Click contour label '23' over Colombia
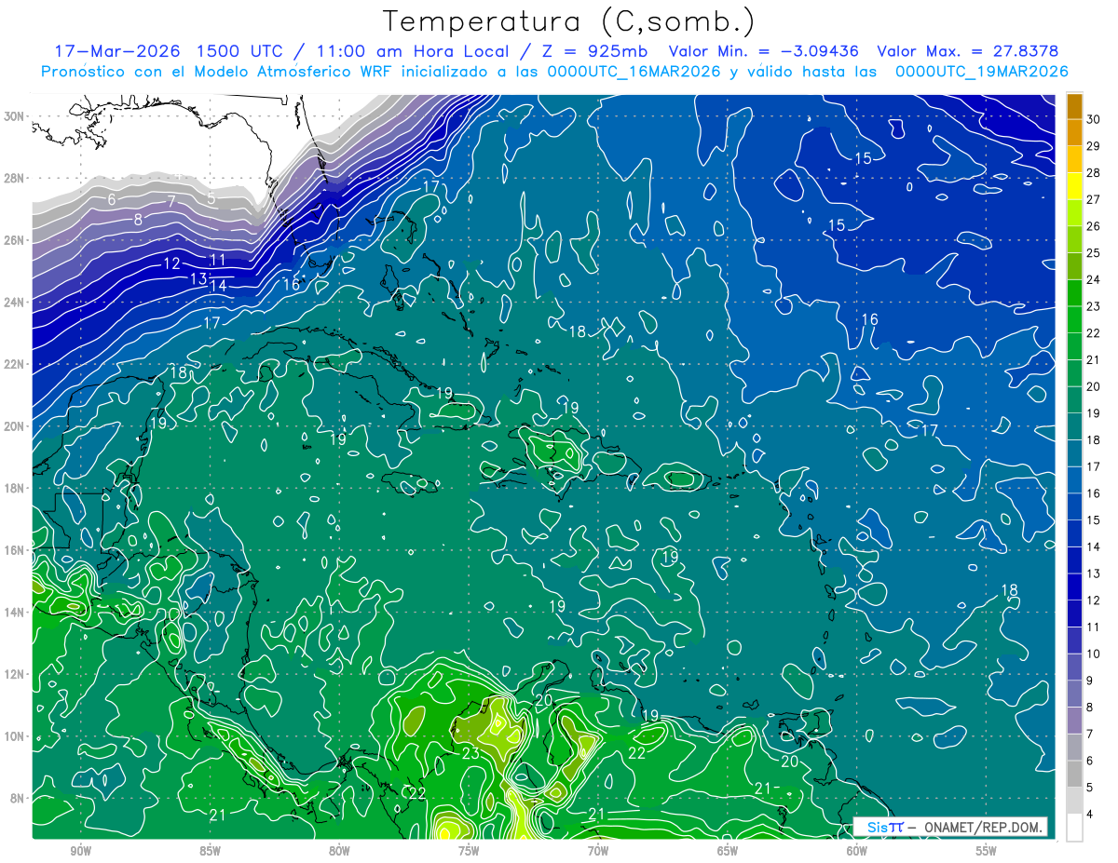Viewport: 1118px width, 863px height. click(x=470, y=753)
